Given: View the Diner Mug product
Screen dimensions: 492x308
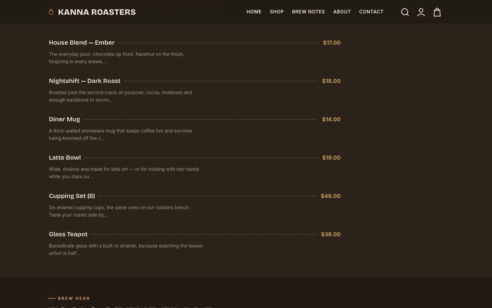Looking at the screenshot, I should [64, 119].
